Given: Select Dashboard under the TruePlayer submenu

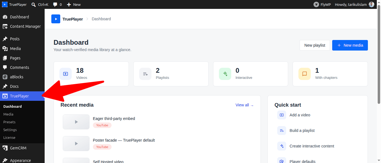Looking at the screenshot, I should pos(13,106).
